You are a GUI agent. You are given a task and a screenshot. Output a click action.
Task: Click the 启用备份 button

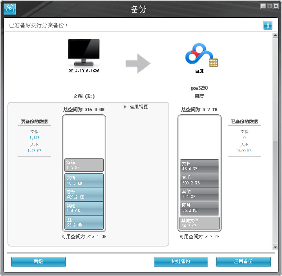pos(244,261)
